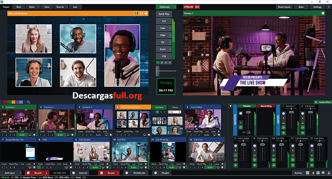Open Call Sandra audio channel settings gear
332x179 pixels.
(x=255, y=146)
